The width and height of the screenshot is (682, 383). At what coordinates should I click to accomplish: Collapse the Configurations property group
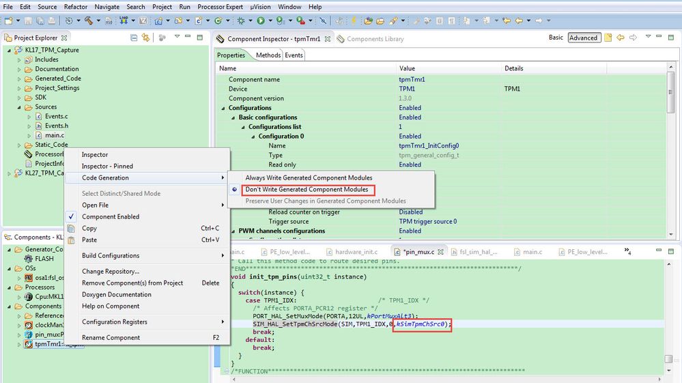click(x=223, y=108)
